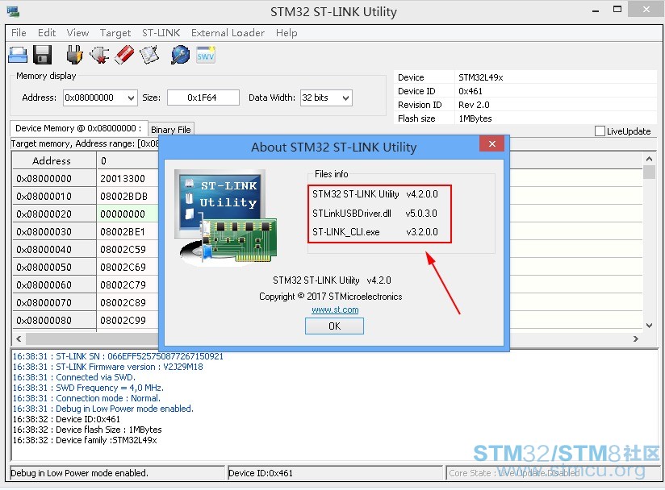Select cell value 20013300
The width and height of the screenshot is (665, 490).
click(x=123, y=179)
